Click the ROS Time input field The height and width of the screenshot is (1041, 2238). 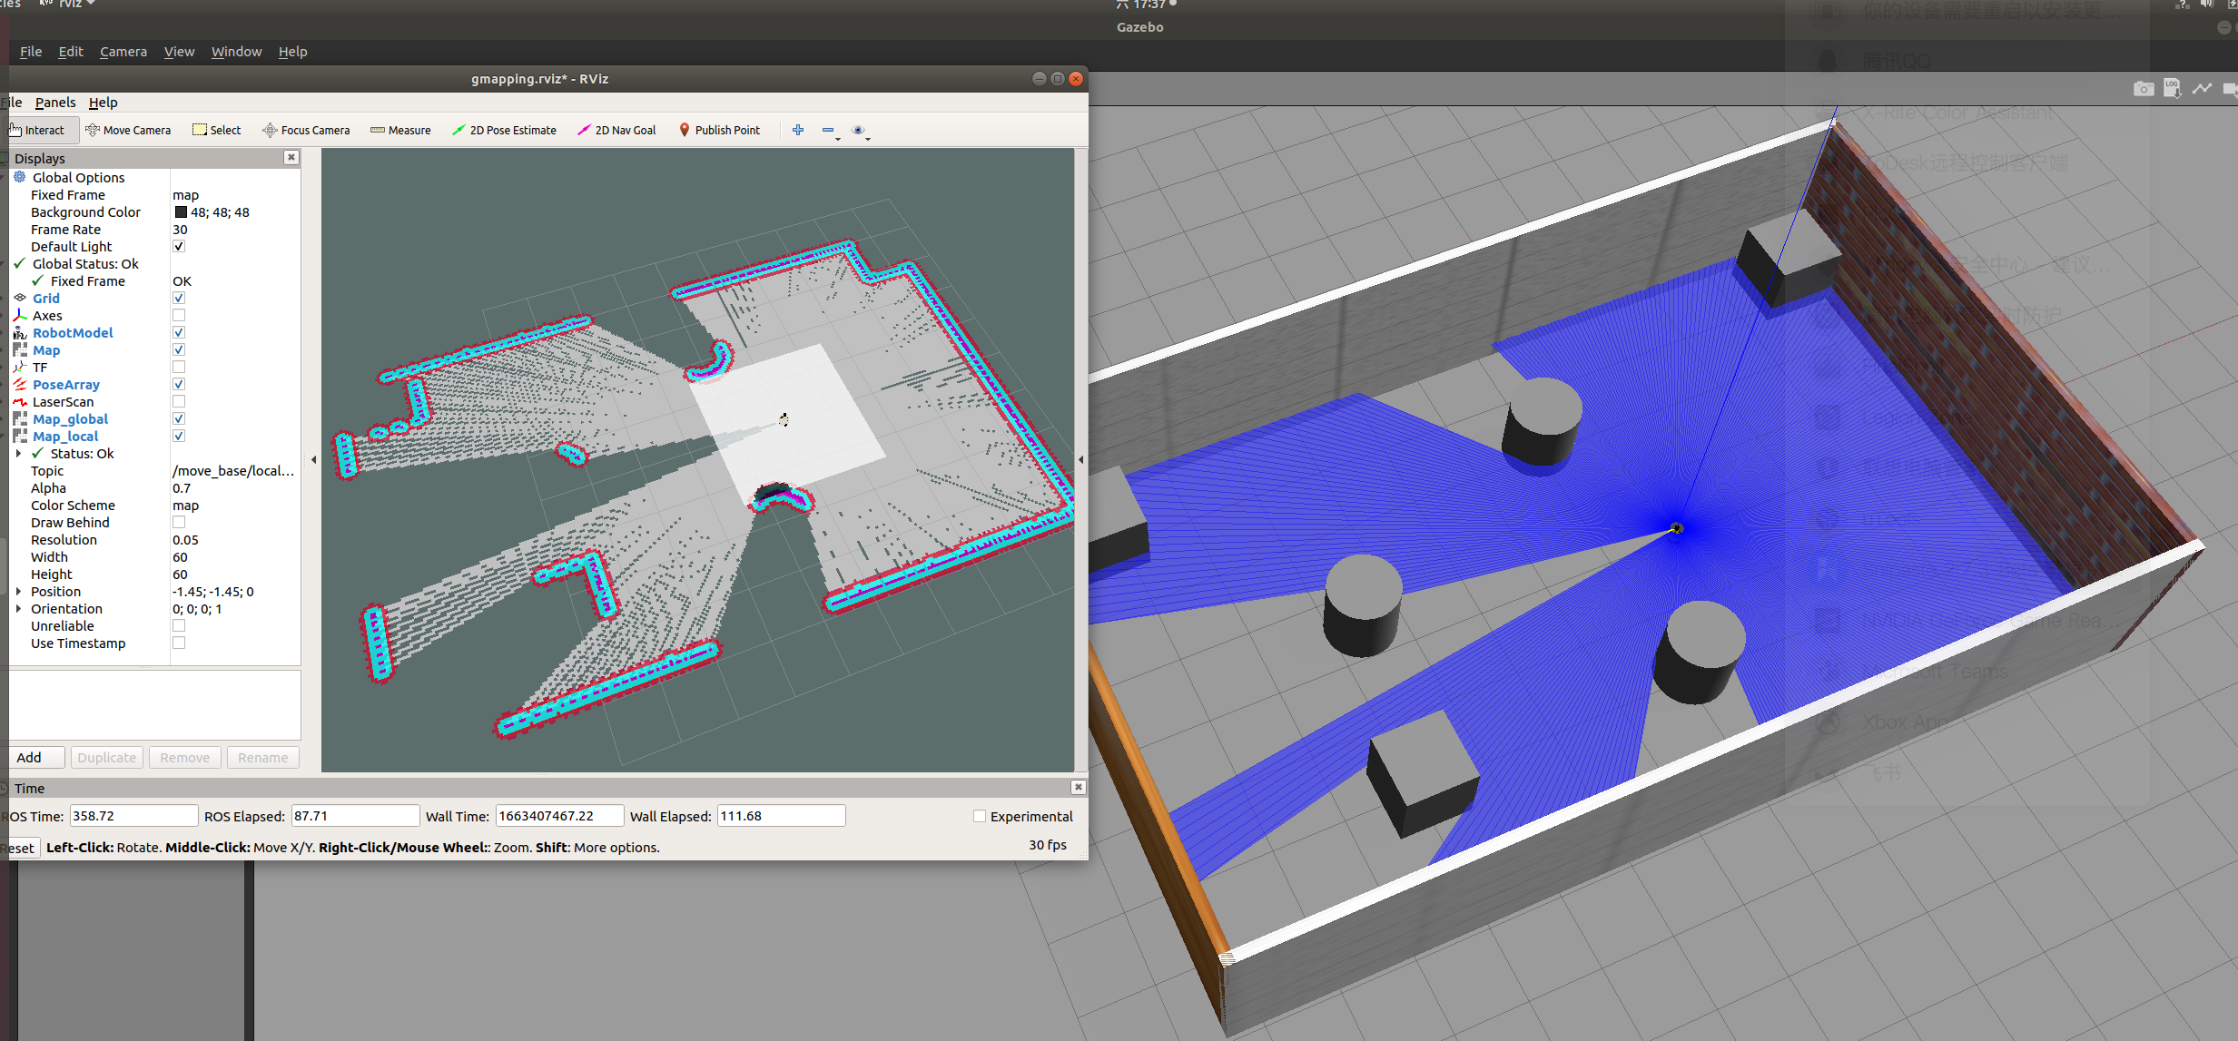(133, 816)
